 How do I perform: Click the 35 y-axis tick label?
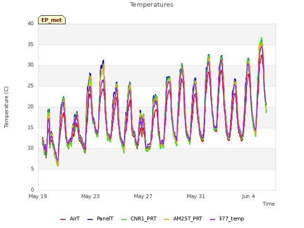click(x=30, y=44)
